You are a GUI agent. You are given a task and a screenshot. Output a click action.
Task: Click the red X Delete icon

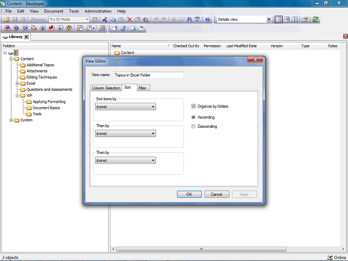point(129,20)
